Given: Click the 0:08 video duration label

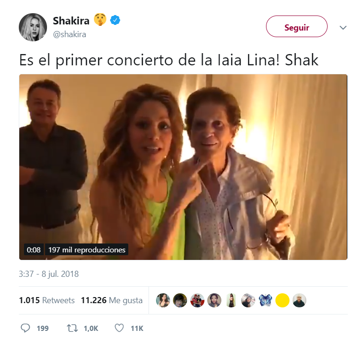Looking at the screenshot, I should (33, 250).
